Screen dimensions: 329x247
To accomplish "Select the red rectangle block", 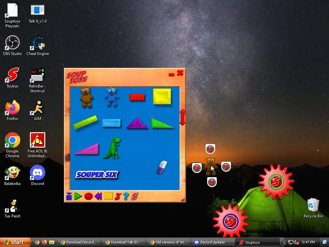I will (x=137, y=97).
